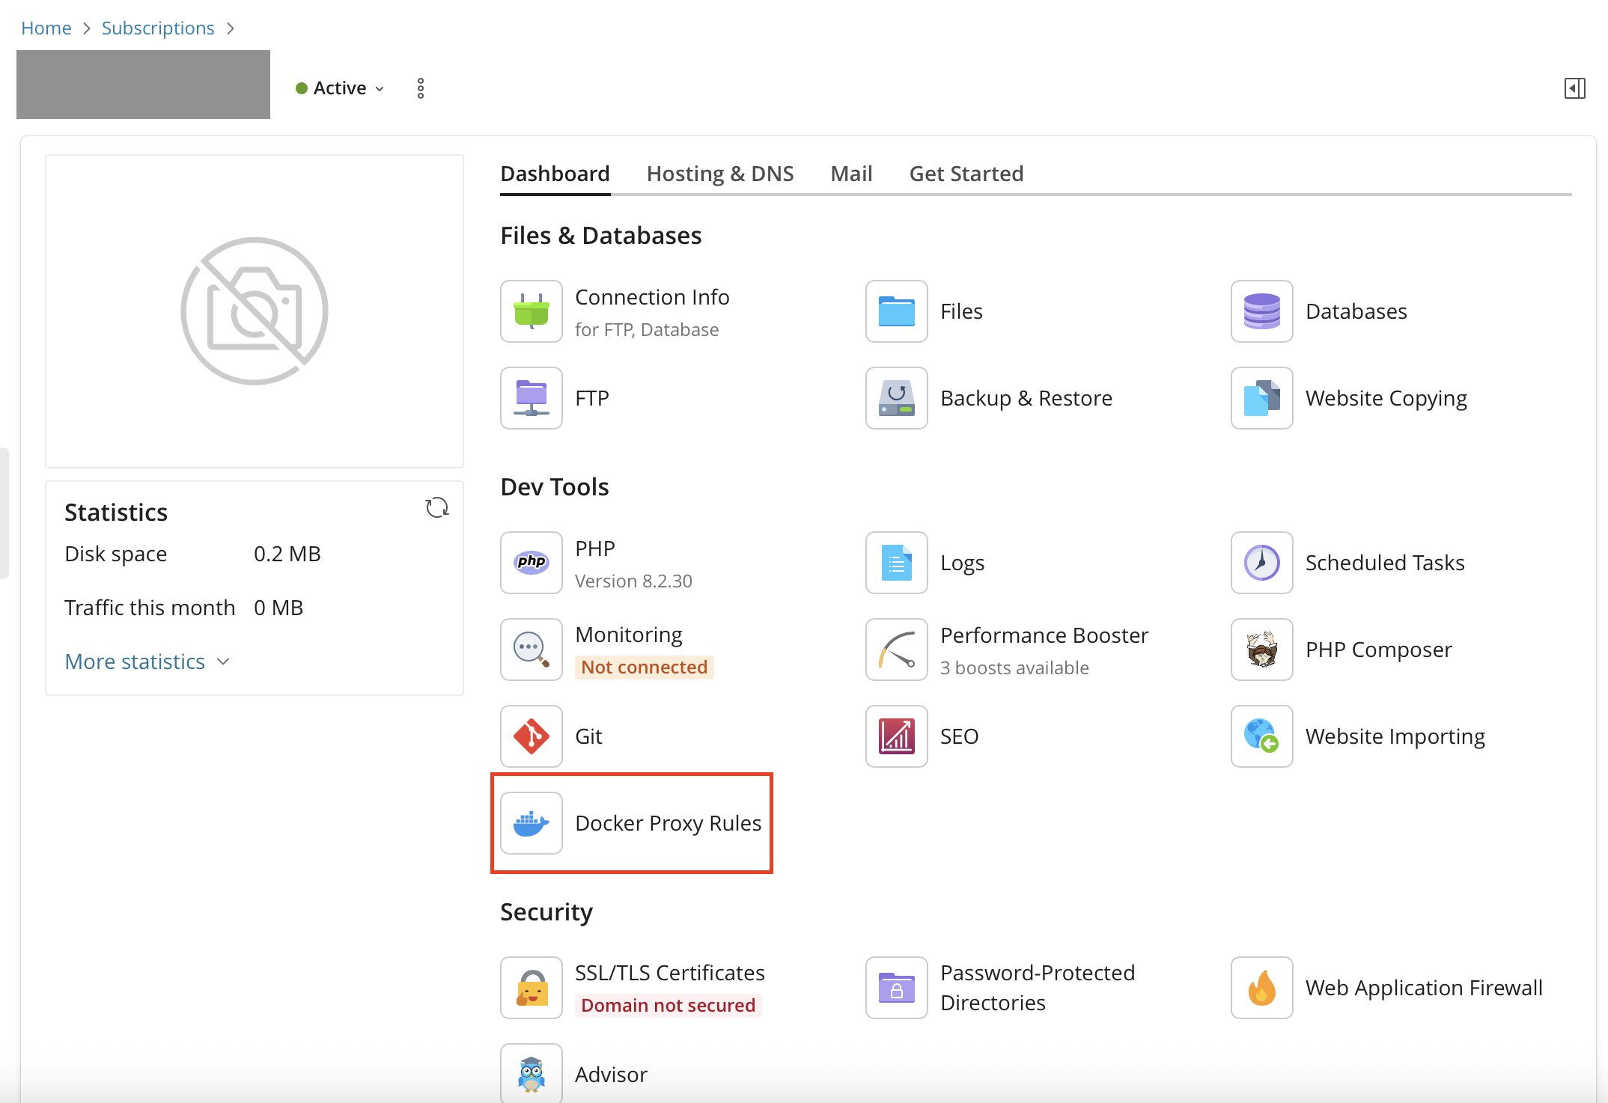Image resolution: width=1608 pixels, height=1103 pixels.
Task: Open the Get Started tab
Action: [x=966, y=174]
